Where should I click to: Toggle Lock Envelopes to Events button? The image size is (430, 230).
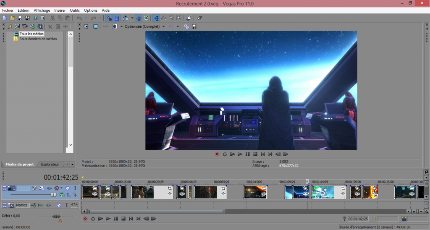point(139,18)
